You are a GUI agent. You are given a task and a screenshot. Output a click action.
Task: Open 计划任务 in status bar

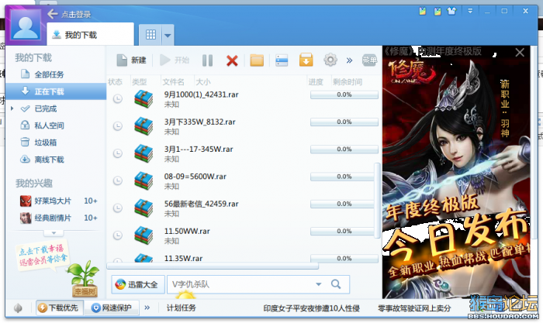tap(181, 308)
